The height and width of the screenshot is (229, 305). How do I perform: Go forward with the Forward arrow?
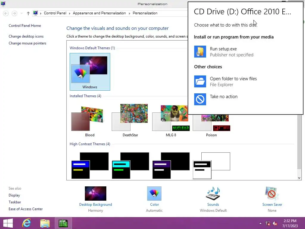click(x=14, y=13)
